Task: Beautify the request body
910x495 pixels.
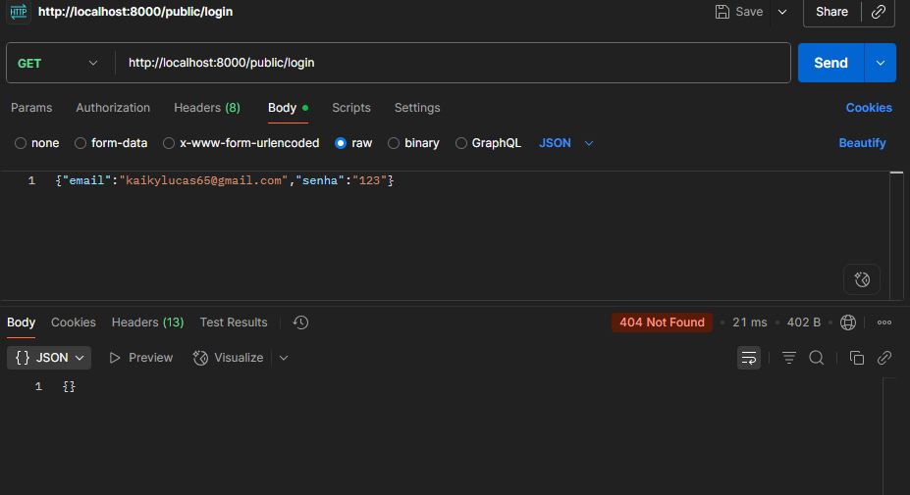Action: (x=862, y=143)
